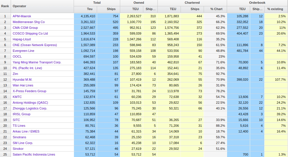Image resolution: width=288 pixels, height=157 pixels.
Task: Select the % existing cell 107.7%
Action: click(276, 80)
